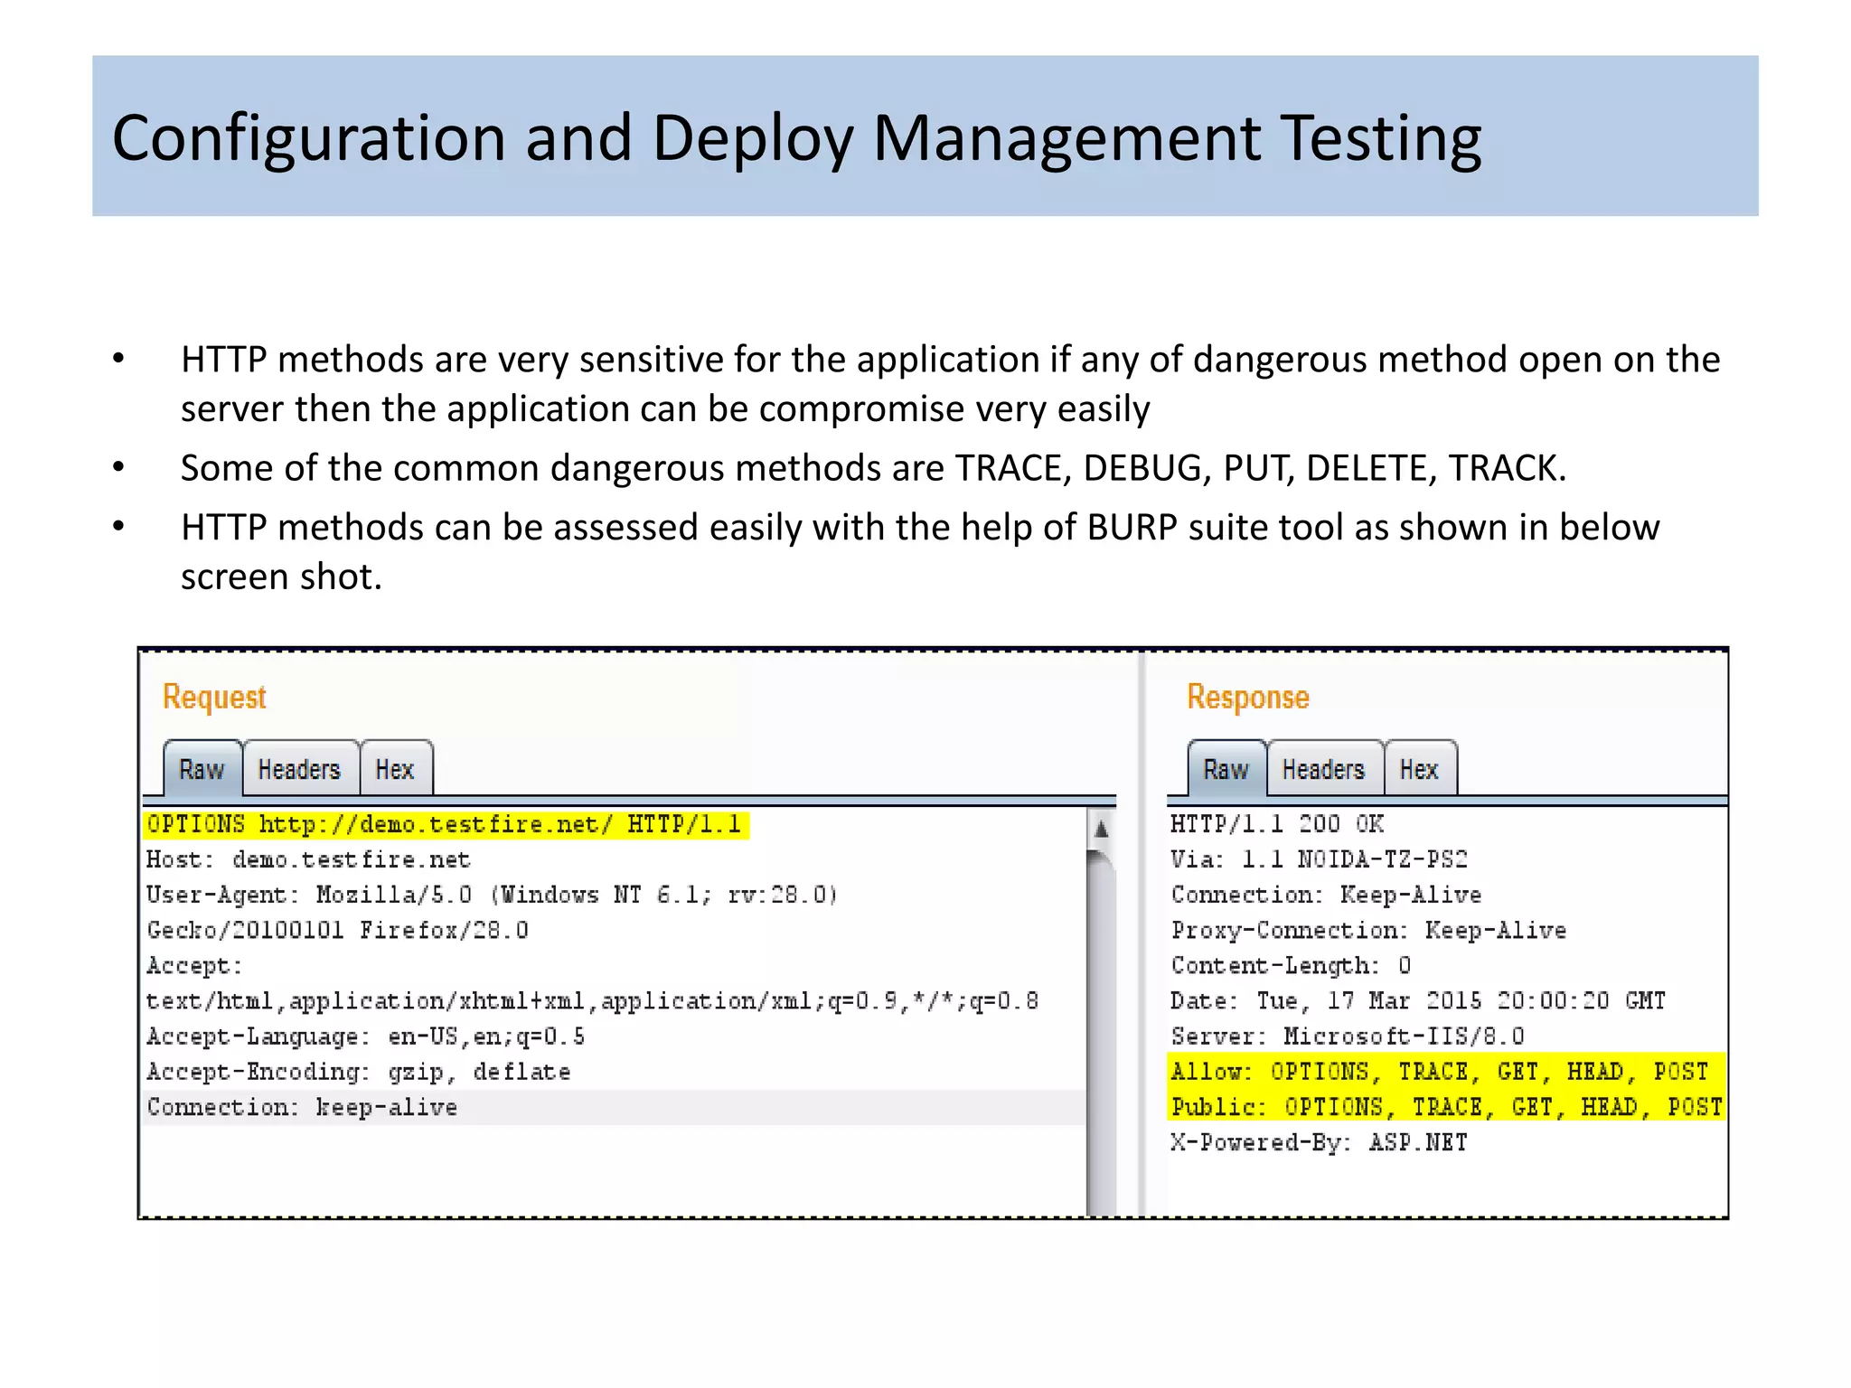Select the Request panel Raw tab

202,769
